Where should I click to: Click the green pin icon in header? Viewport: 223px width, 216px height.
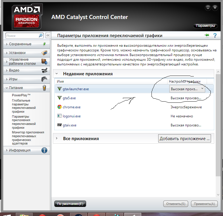click(207, 35)
